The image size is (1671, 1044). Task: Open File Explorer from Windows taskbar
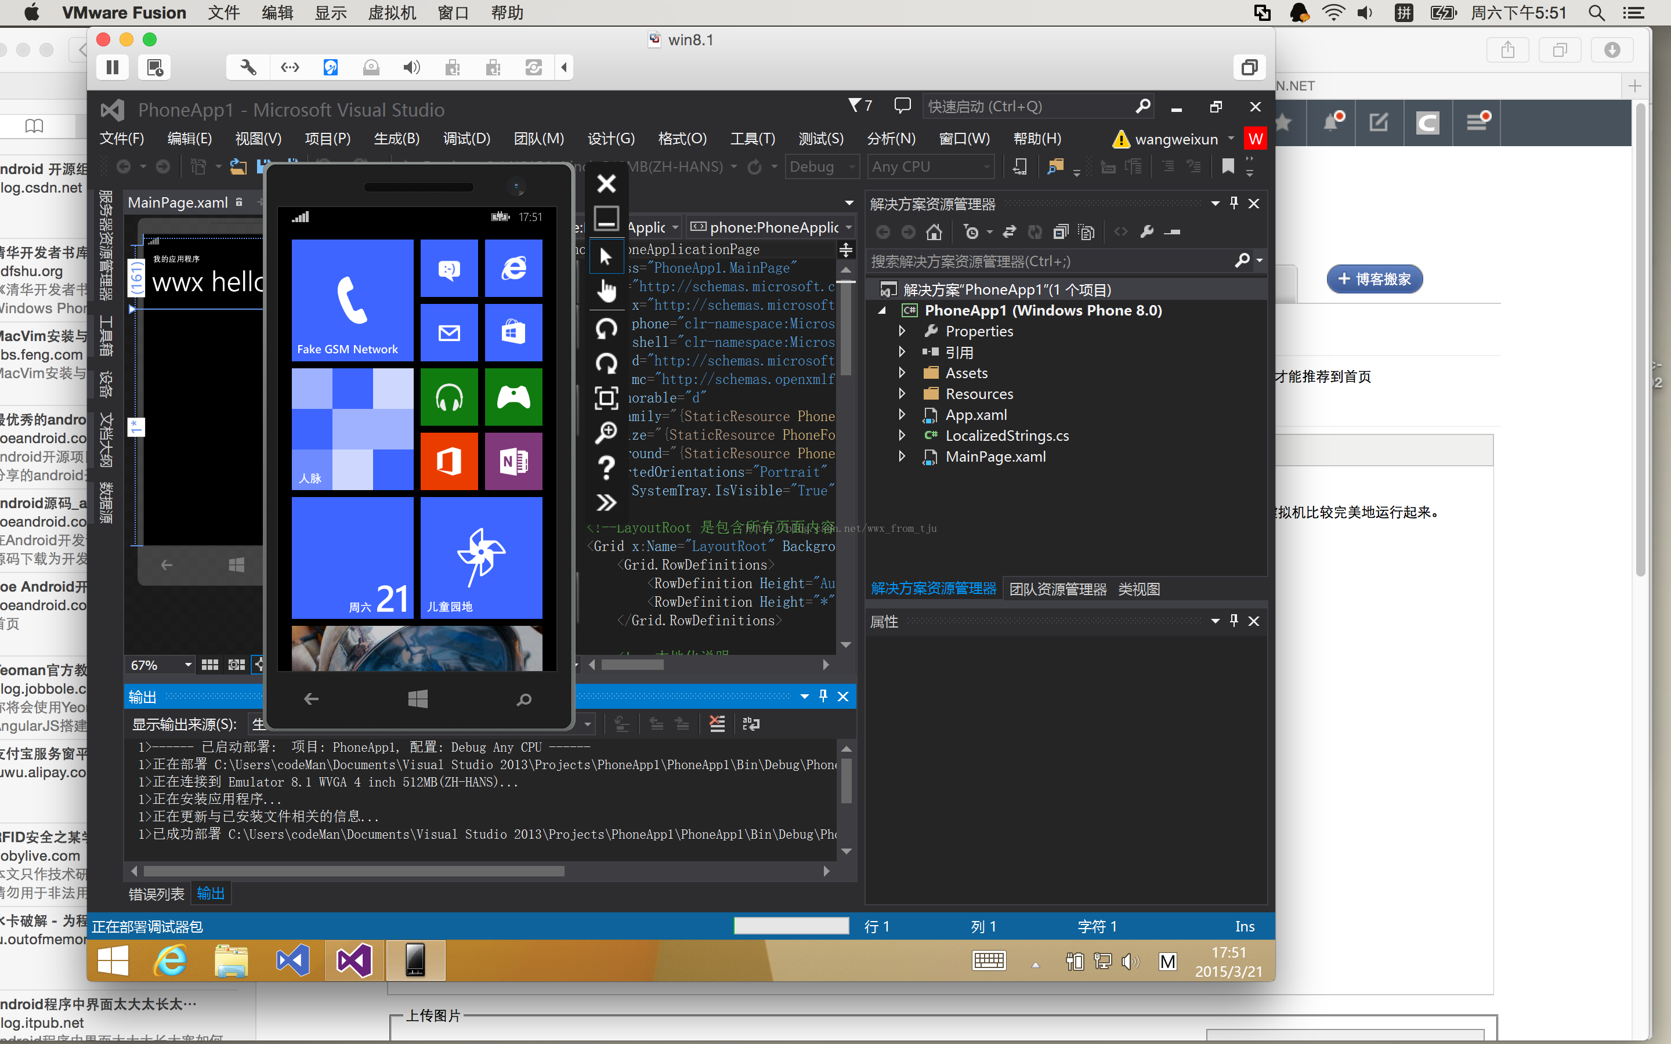pyautogui.click(x=232, y=960)
